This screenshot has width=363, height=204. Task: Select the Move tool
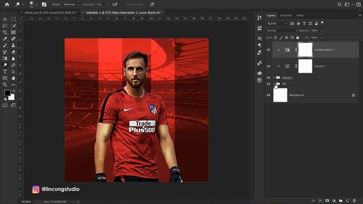click(5, 19)
